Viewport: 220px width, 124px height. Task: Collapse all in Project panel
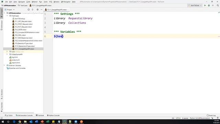coord(33,10)
